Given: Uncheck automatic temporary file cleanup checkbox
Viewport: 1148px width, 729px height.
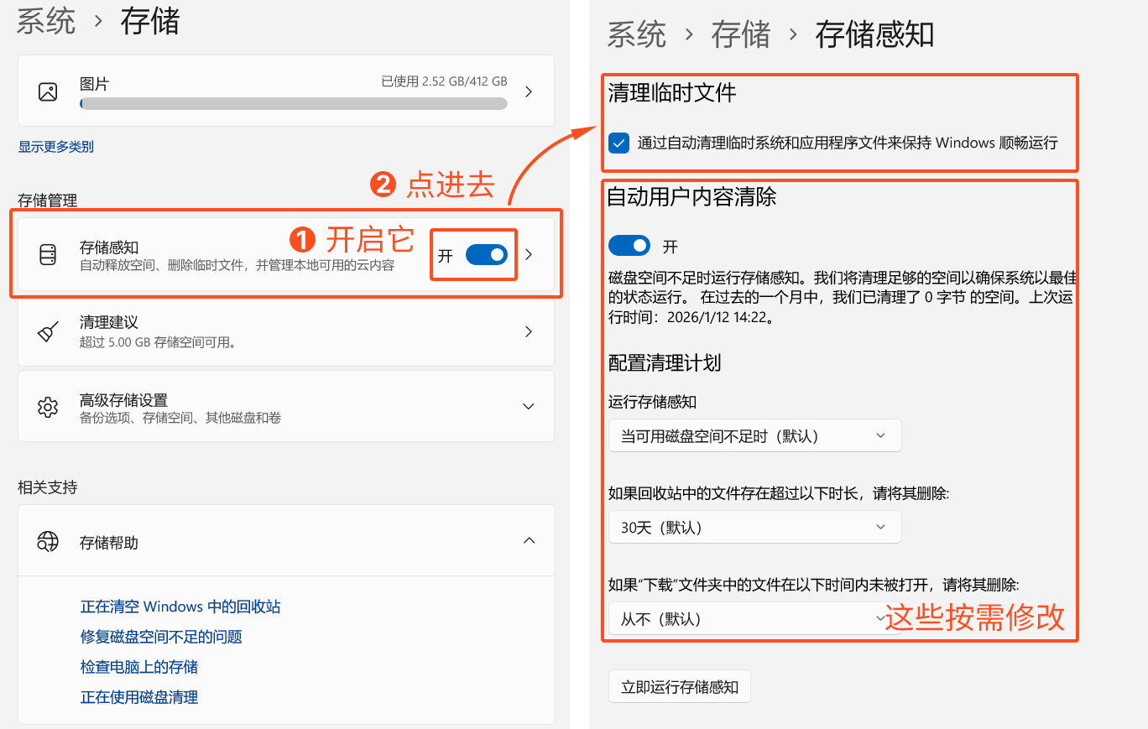Looking at the screenshot, I should pyautogui.click(x=618, y=143).
